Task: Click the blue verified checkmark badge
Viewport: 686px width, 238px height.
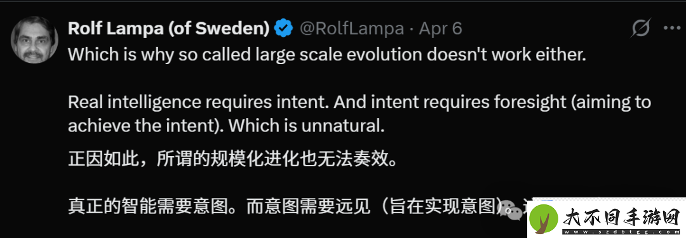Action: tap(283, 29)
